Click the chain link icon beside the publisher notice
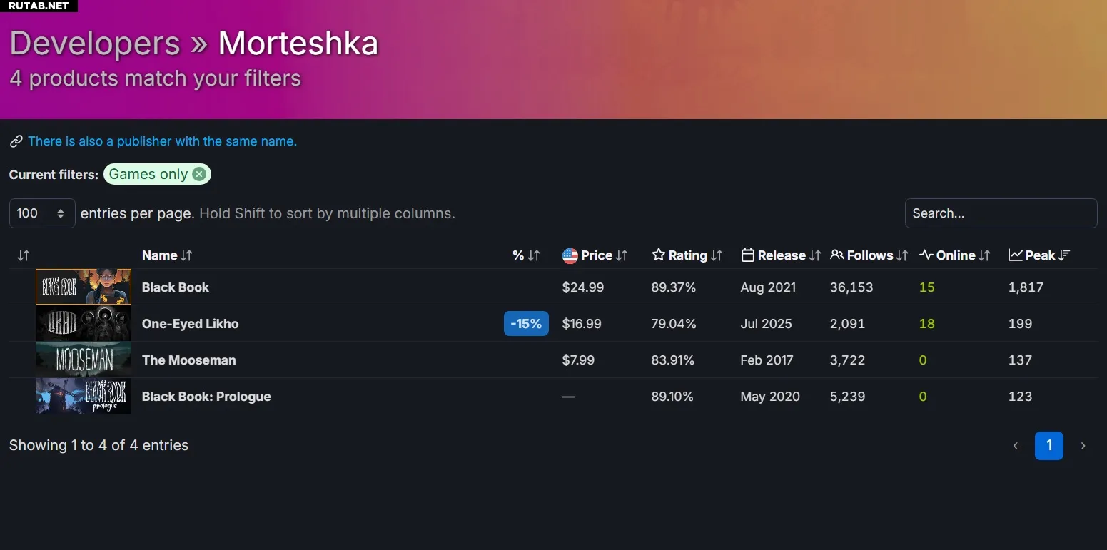This screenshot has width=1107, height=550. (x=16, y=141)
